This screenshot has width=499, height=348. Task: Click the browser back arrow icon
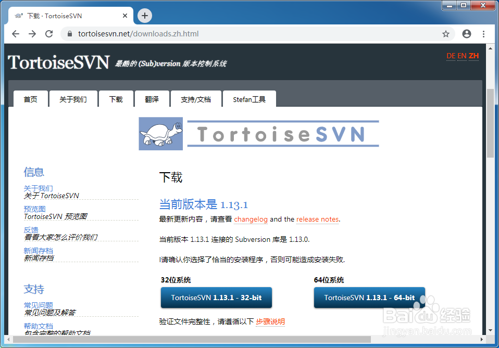(x=15, y=33)
